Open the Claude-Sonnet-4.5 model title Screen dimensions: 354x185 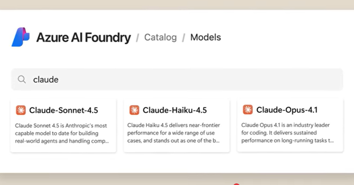pos(64,110)
